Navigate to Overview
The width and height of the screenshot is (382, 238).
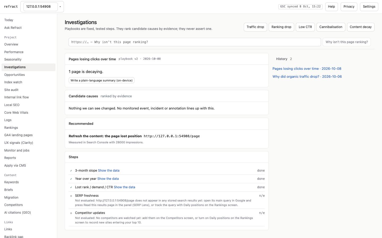tap(28, 44)
